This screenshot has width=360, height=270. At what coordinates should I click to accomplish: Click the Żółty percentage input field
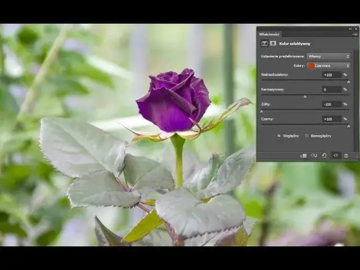coord(332,104)
